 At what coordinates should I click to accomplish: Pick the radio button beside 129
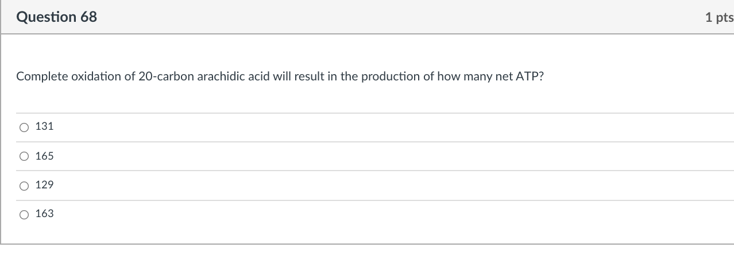24,186
